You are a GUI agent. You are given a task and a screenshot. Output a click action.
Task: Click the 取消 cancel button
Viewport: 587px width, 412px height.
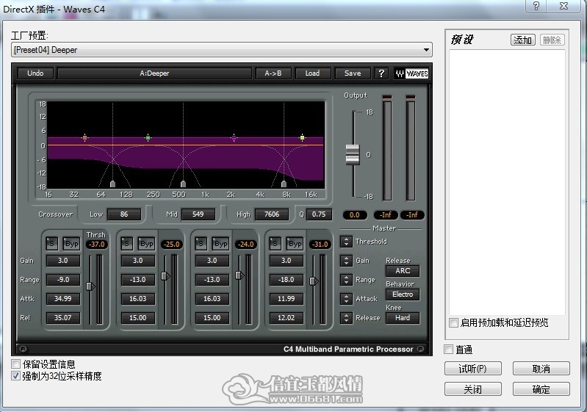pyautogui.click(x=541, y=369)
